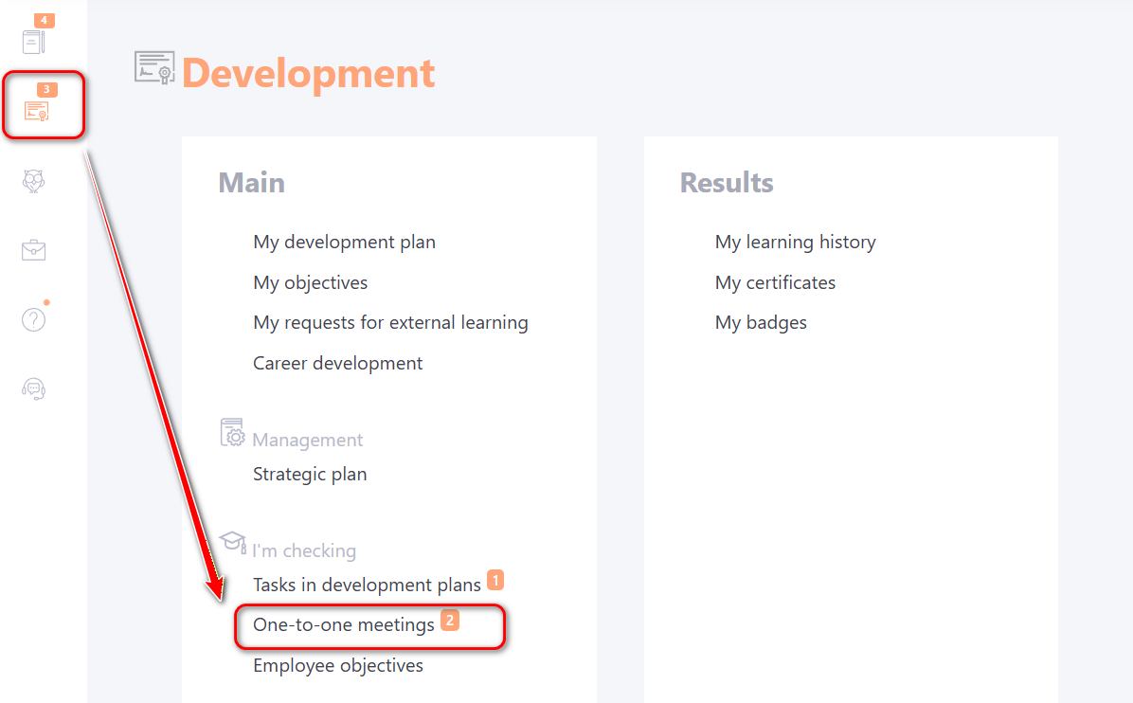Open My requests for external learning

[390, 322]
